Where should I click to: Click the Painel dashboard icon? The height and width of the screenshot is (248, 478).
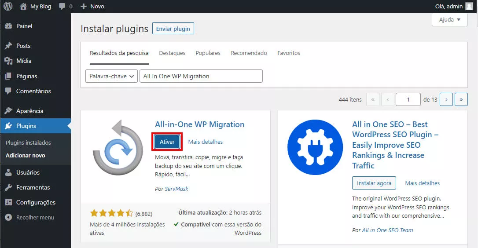click(x=8, y=26)
